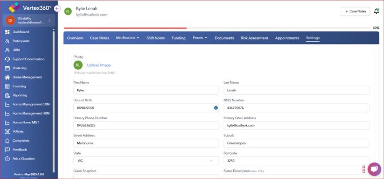Click the Feedback message icon

click(8, 150)
